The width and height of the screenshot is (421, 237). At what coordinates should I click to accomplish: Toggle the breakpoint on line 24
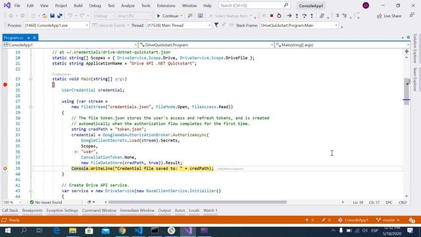(5, 85)
